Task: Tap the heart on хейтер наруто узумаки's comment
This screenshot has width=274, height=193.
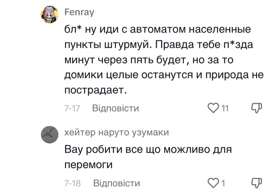Action: click(x=213, y=182)
